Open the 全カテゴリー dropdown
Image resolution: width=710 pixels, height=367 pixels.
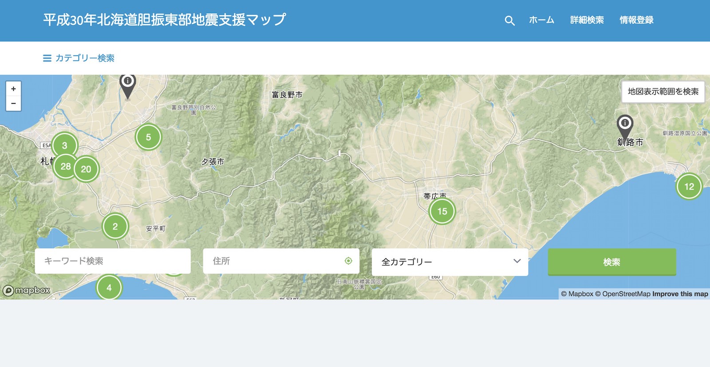click(x=450, y=262)
